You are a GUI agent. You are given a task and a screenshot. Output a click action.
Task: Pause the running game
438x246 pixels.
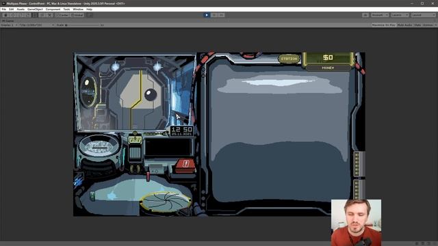click(x=214, y=15)
